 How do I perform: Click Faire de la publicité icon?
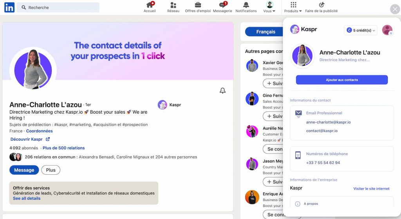click(x=322, y=5)
